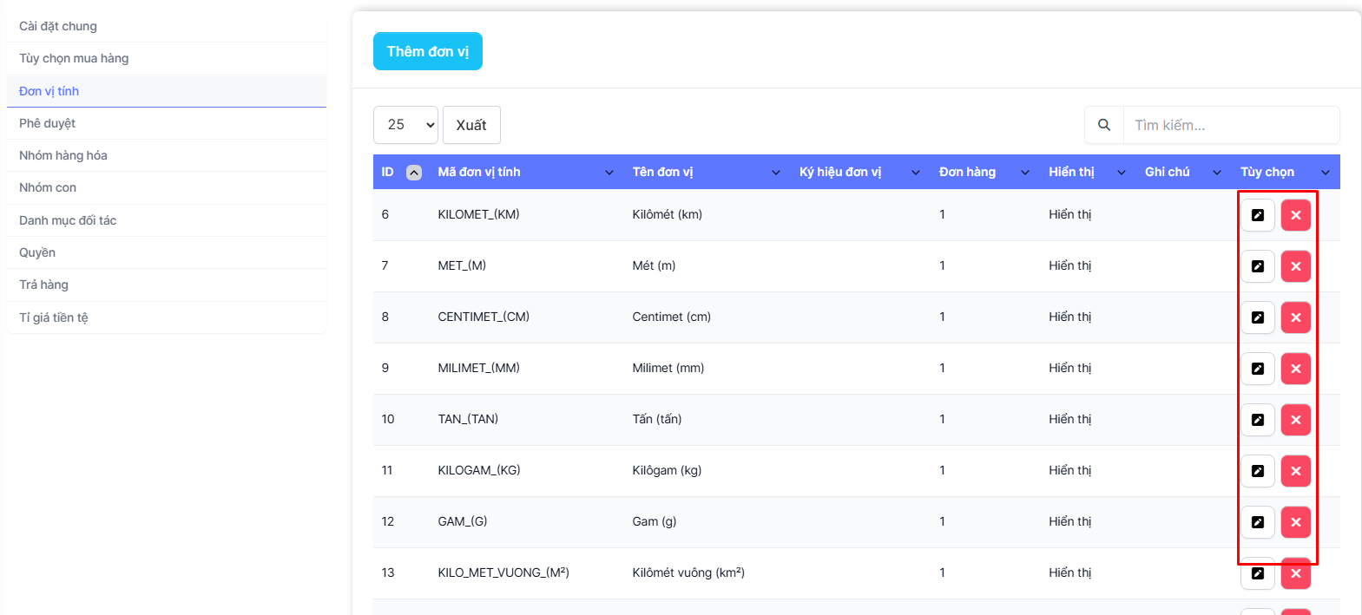Delete the KILOGAM_(KG) unit row
Image resolution: width=1362 pixels, height=615 pixels.
click(x=1295, y=471)
